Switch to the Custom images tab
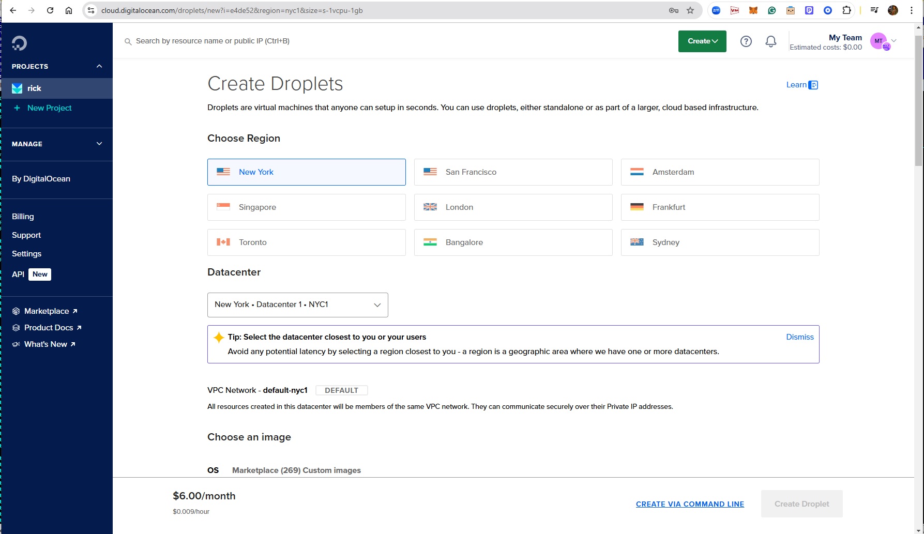The height and width of the screenshot is (534, 924). coord(332,470)
